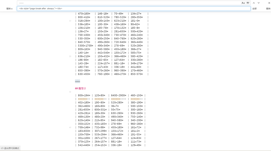
Task: Click line number 40 in the gutter
Action: [70, 127]
